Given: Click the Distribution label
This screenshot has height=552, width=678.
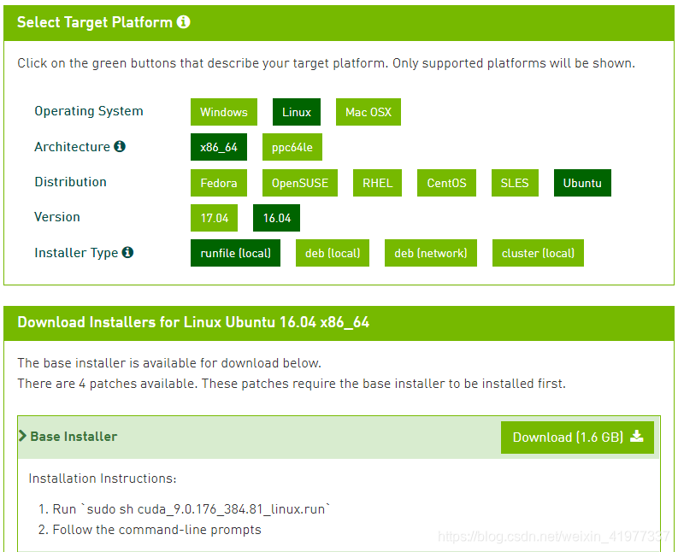Looking at the screenshot, I should [70, 181].
